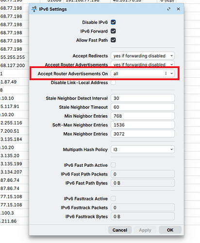
Task: Confirm settings with the OK button
Action: pyautogui.click(x=170, y=230)
